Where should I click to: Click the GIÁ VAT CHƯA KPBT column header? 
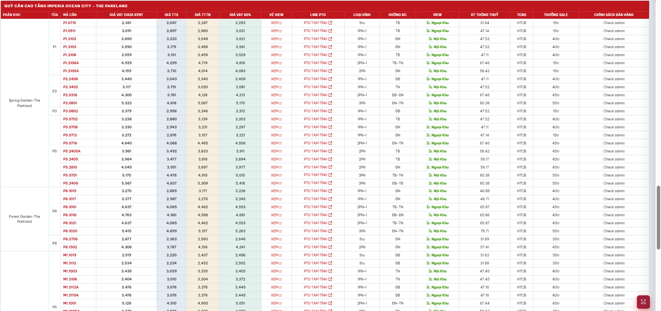tap(126, 15)
